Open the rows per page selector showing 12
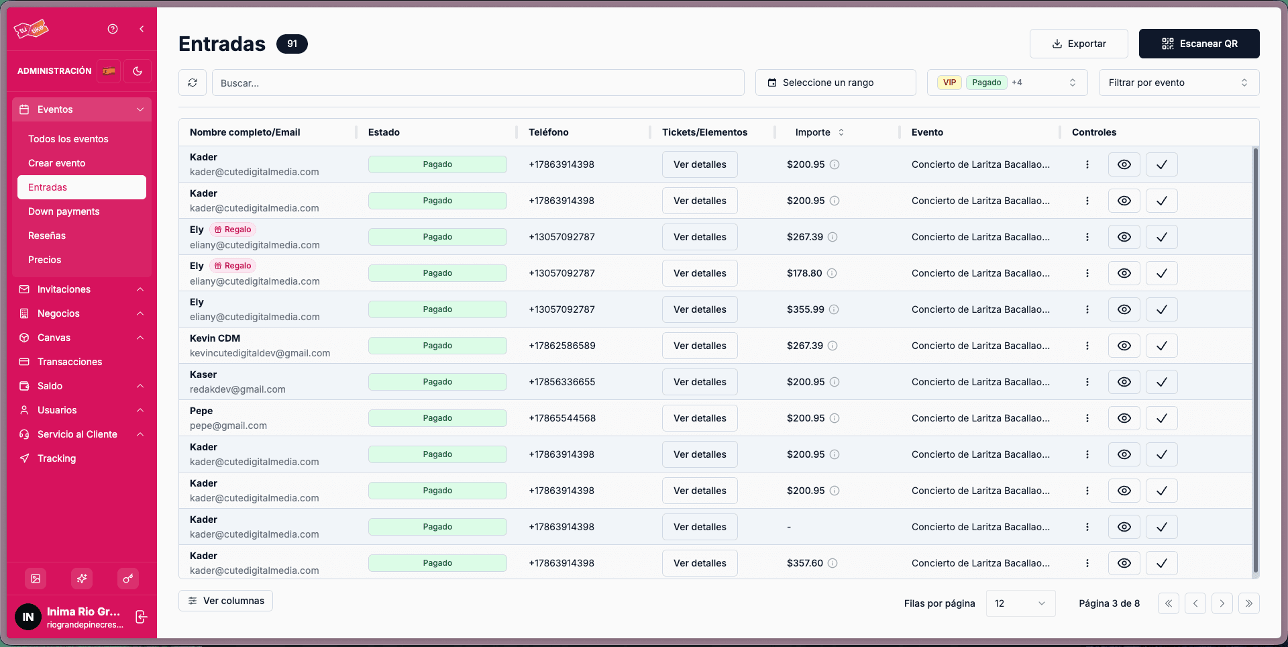Image resolution: width=1288 pixels, height=647 pixels. 1020,603
